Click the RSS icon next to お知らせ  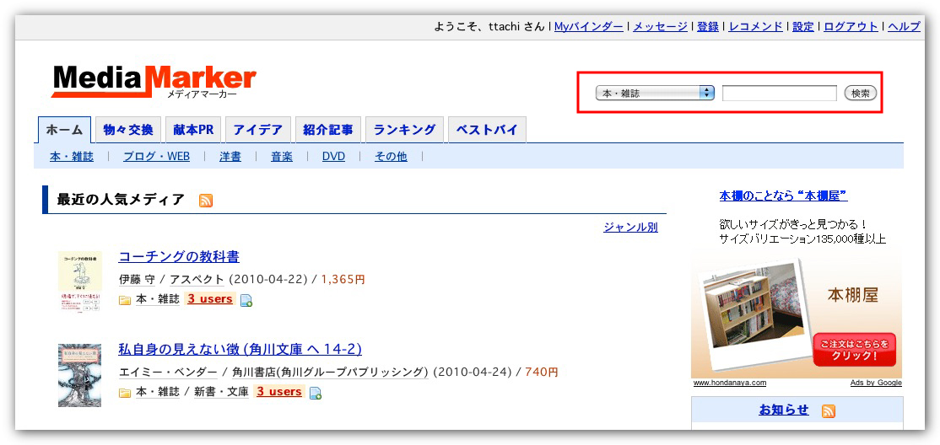pos(829,410)
